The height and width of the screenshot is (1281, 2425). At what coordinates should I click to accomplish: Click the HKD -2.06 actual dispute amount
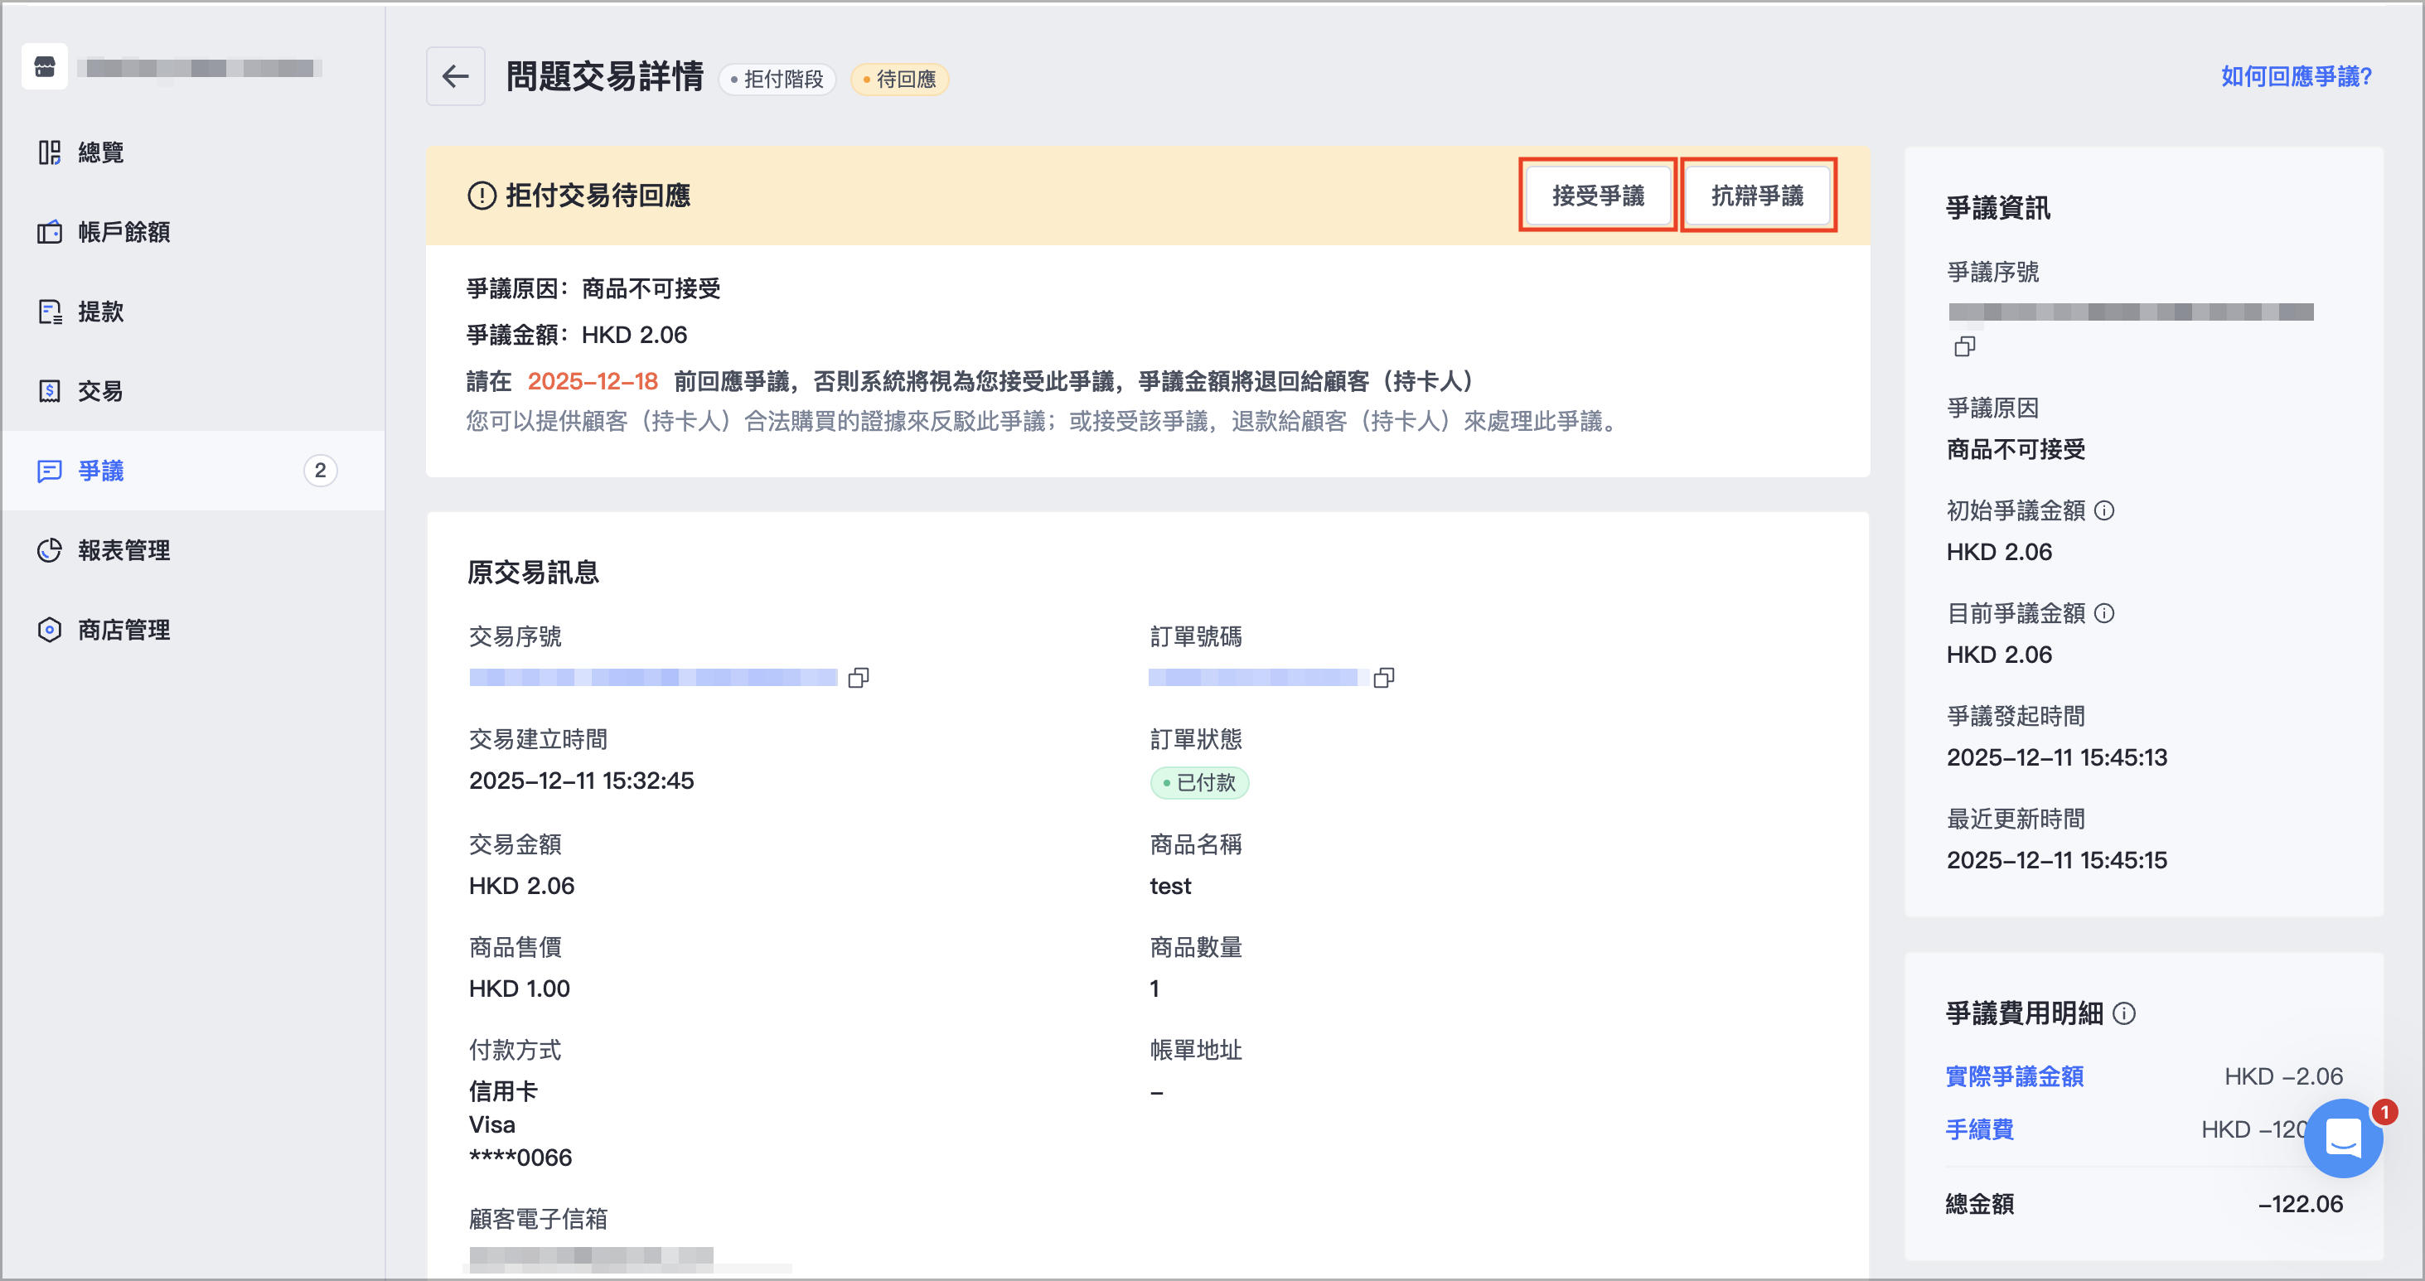[2284, 1076]
